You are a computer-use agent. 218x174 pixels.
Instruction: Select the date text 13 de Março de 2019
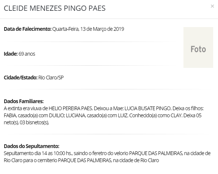click(x=102, y=29)
